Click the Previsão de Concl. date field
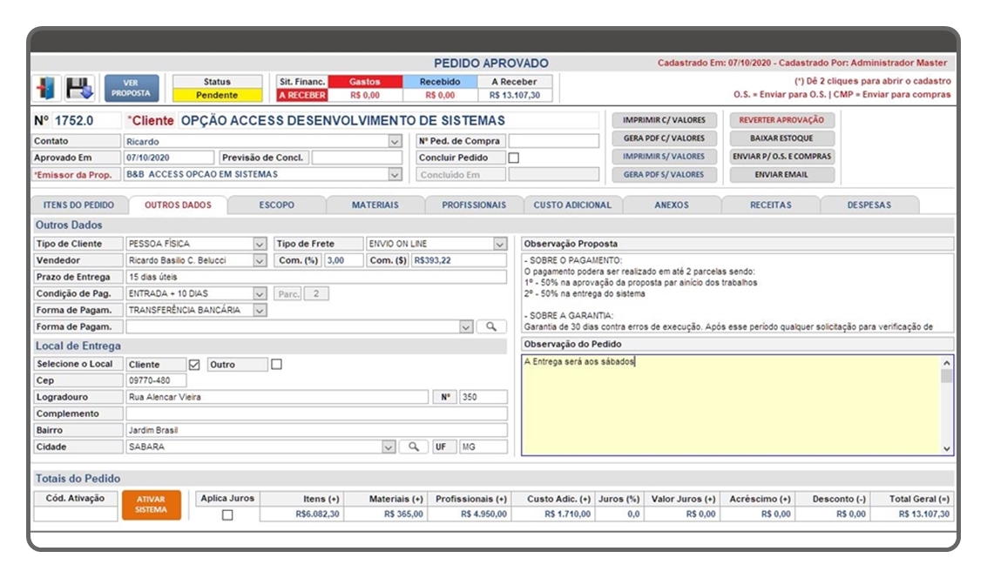Screen dimensions: 987x578 (x=357, y=158)
